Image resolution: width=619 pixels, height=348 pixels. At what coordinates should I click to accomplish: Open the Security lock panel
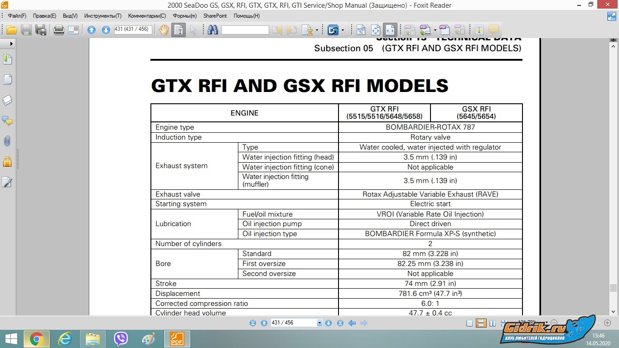point(7,161)
